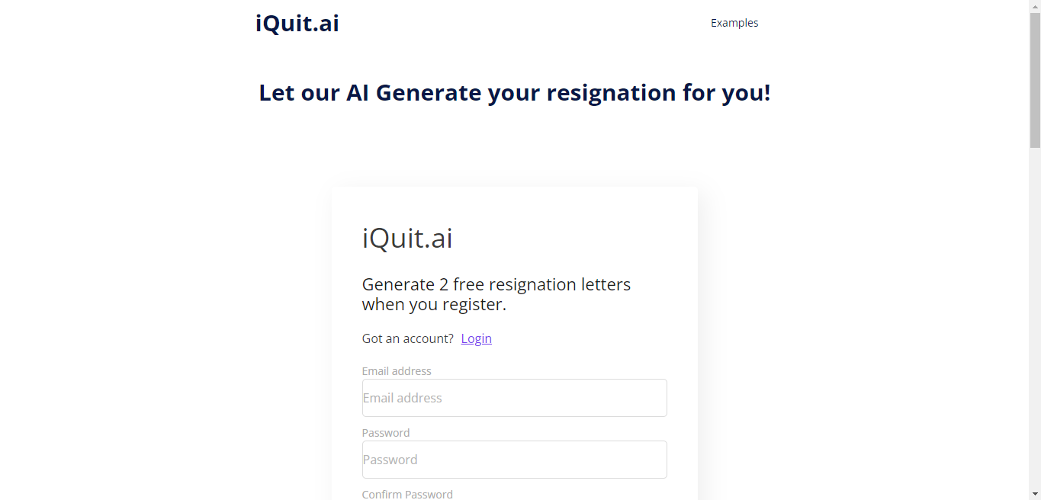Click the word "resignation" in the bold headline
This screenshot has height=500, width=1041.
(612, 92)
